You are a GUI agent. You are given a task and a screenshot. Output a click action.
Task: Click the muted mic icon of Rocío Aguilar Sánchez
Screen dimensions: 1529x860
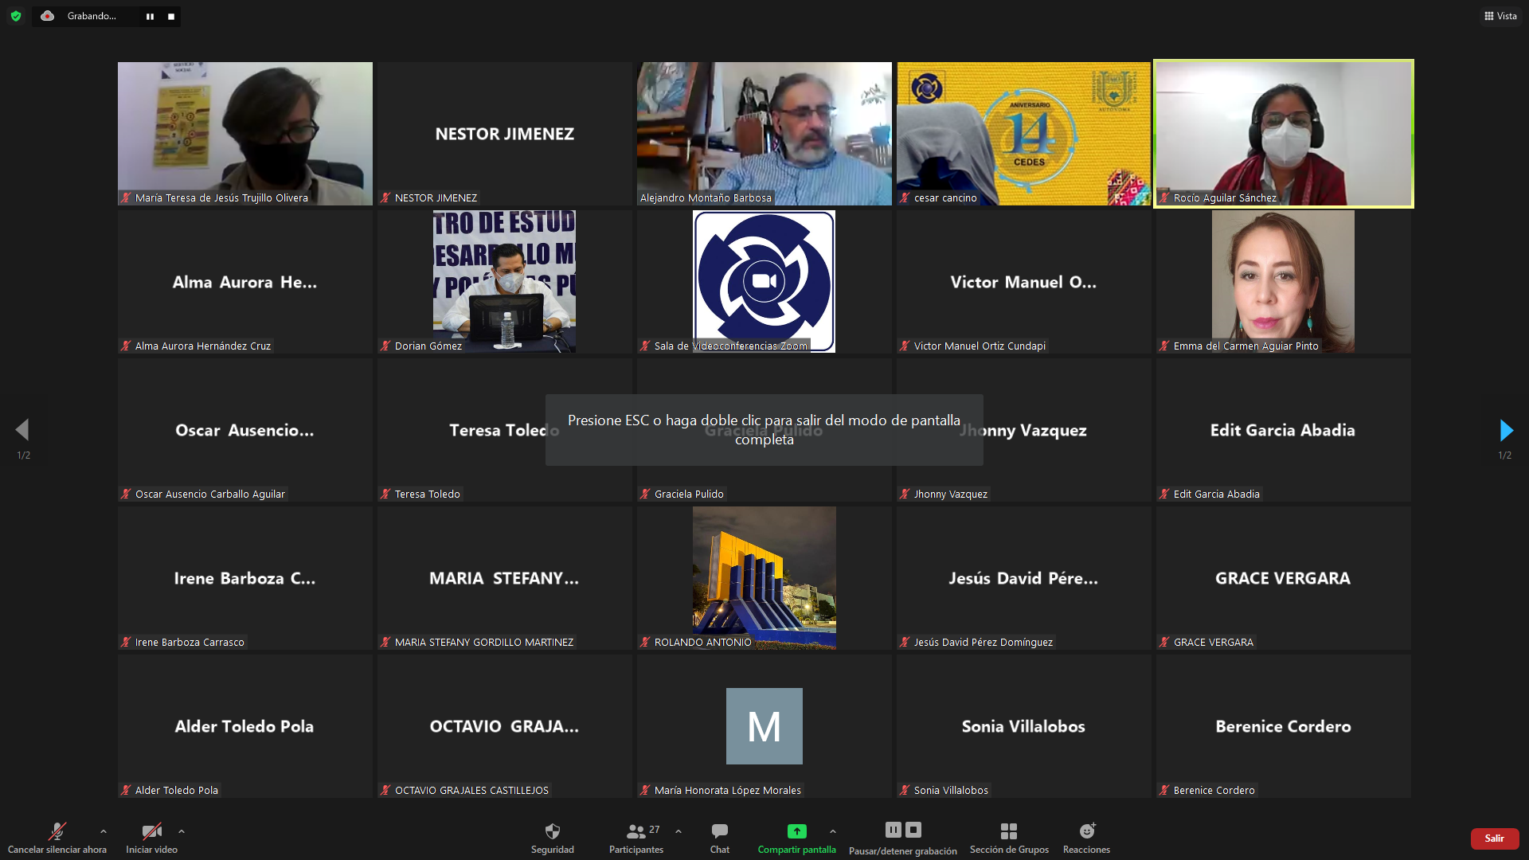[1164, 197]
